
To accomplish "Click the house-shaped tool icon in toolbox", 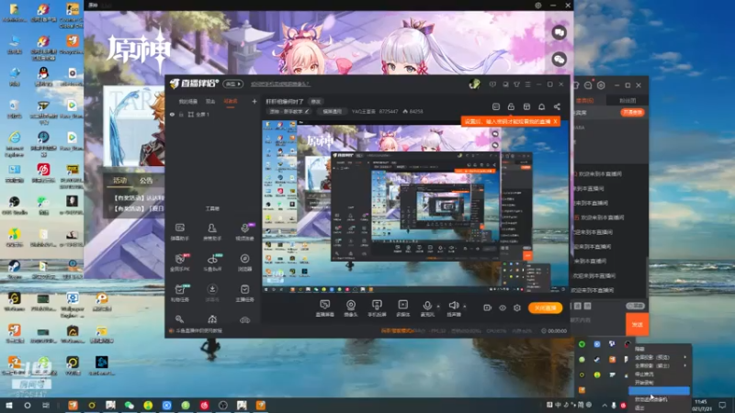I will point(212,319).
